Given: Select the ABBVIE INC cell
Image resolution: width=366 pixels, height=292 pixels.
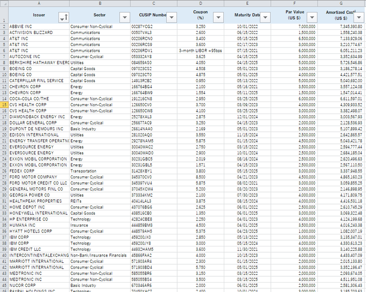Looking at the screenshot, I should pos(39,26).
